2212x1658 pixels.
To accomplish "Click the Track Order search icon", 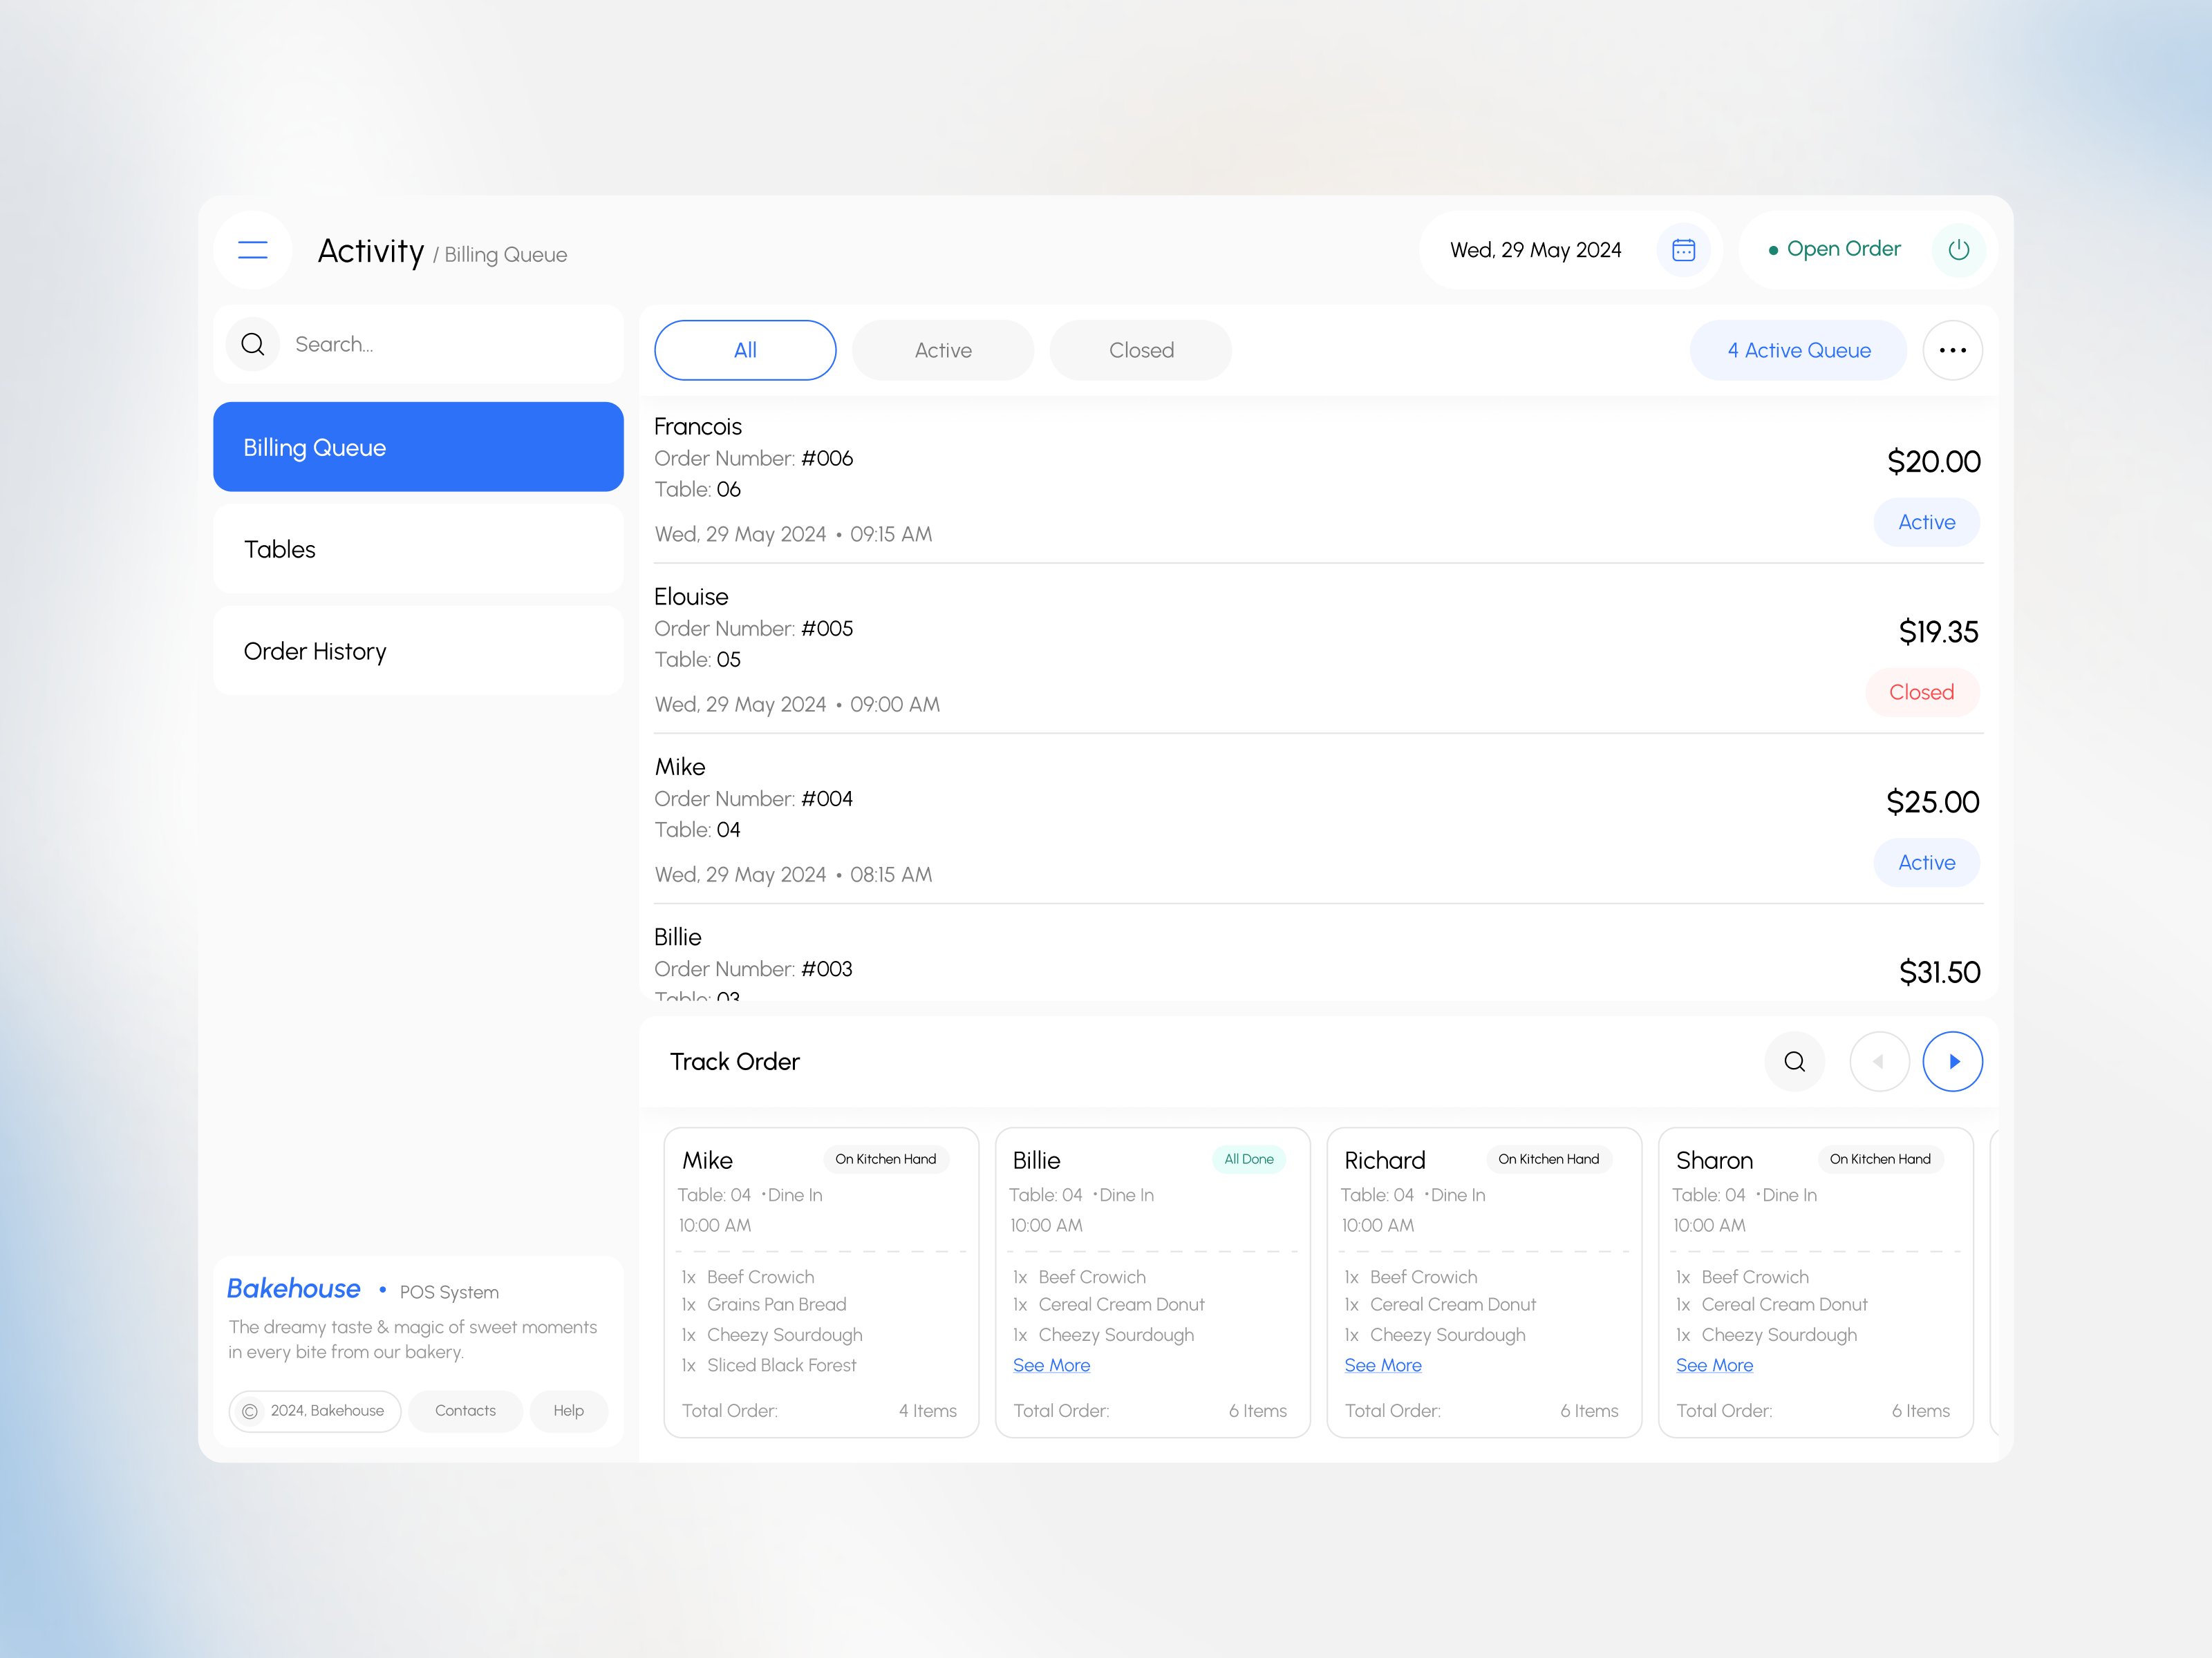I will (1794, 1061).
